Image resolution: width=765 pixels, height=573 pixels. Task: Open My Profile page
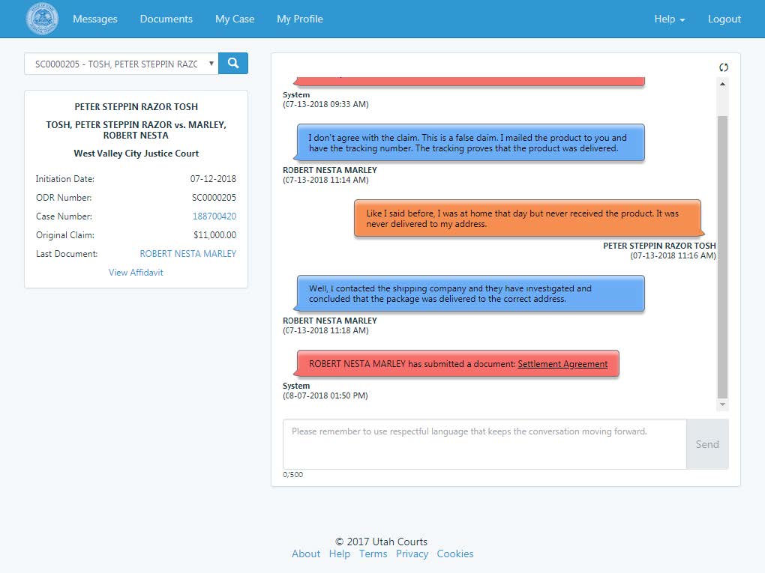[299, 19]
